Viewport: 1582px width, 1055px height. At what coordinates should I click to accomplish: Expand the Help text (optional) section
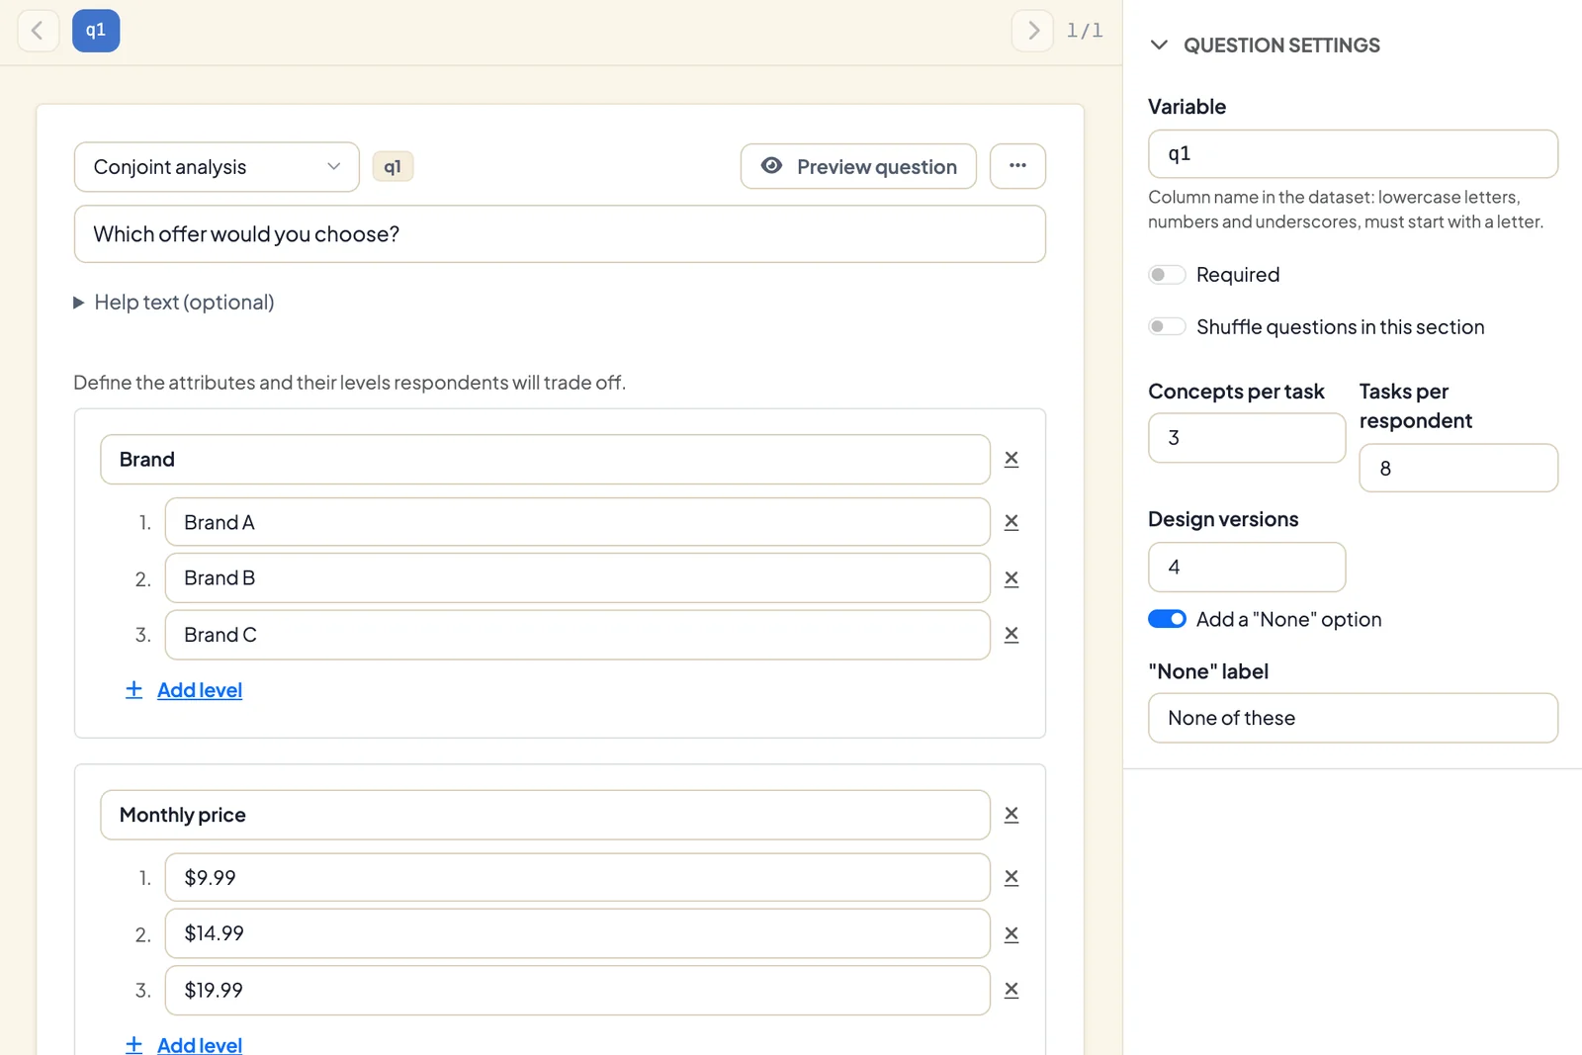(x=174, y=303)
